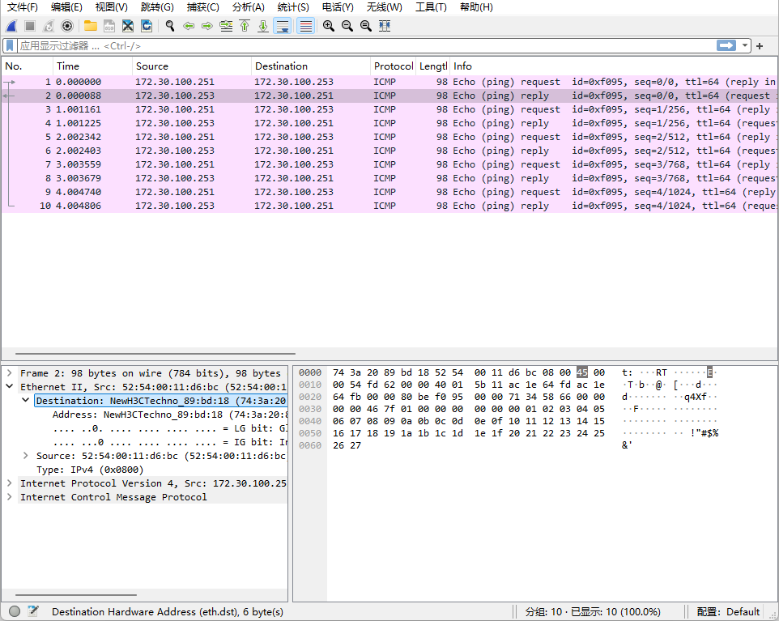This screenshot has height=621, width=779.
Task: Reload the capture file icon
Action: [x=146, y=26]
